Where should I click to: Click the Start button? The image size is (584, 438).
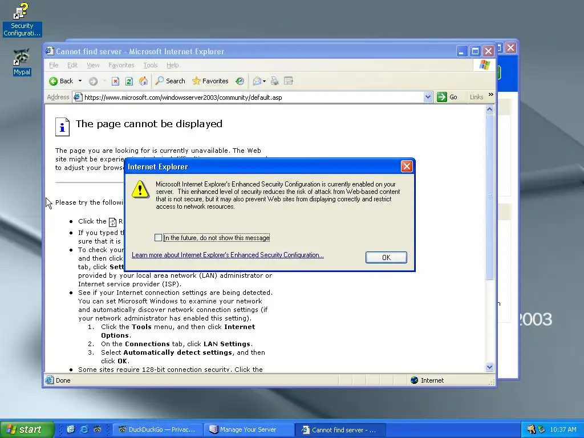click(x=27, y=429)
